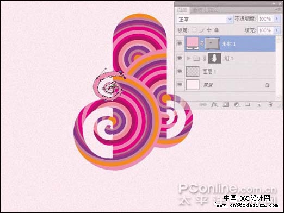
Task: Select the mask thumbnail of 组 1
Action: pos(214,58)
